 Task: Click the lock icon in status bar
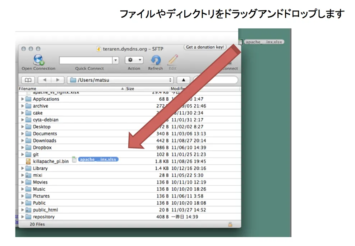(230, 224)
